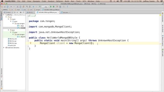164x92 pixels.
Task: Click the Copy toolbar icon
Action: coord(20,7)
